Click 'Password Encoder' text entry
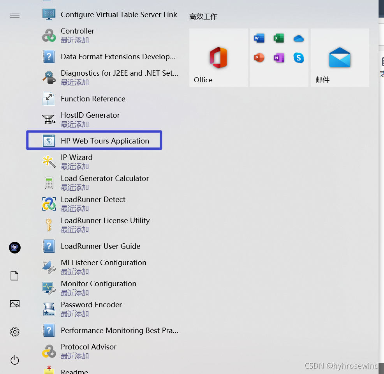Viewport: 384px width, 374px height. pos(92,305)
